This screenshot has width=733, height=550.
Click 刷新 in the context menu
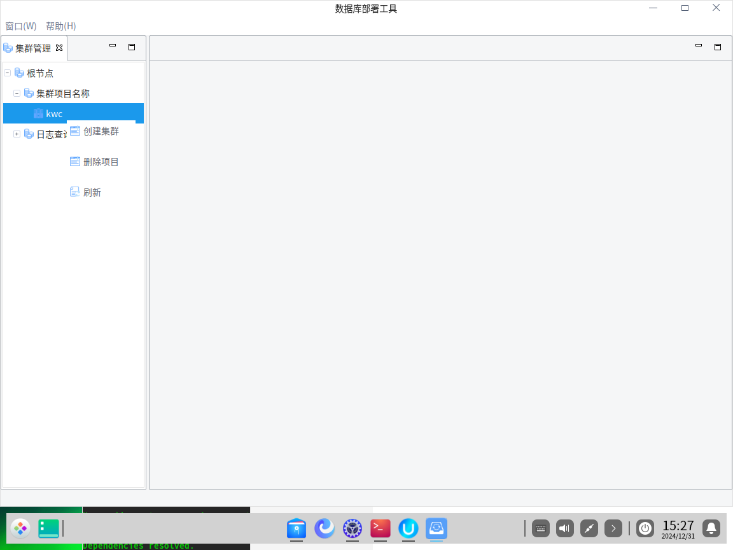click(x=92, y=192)
